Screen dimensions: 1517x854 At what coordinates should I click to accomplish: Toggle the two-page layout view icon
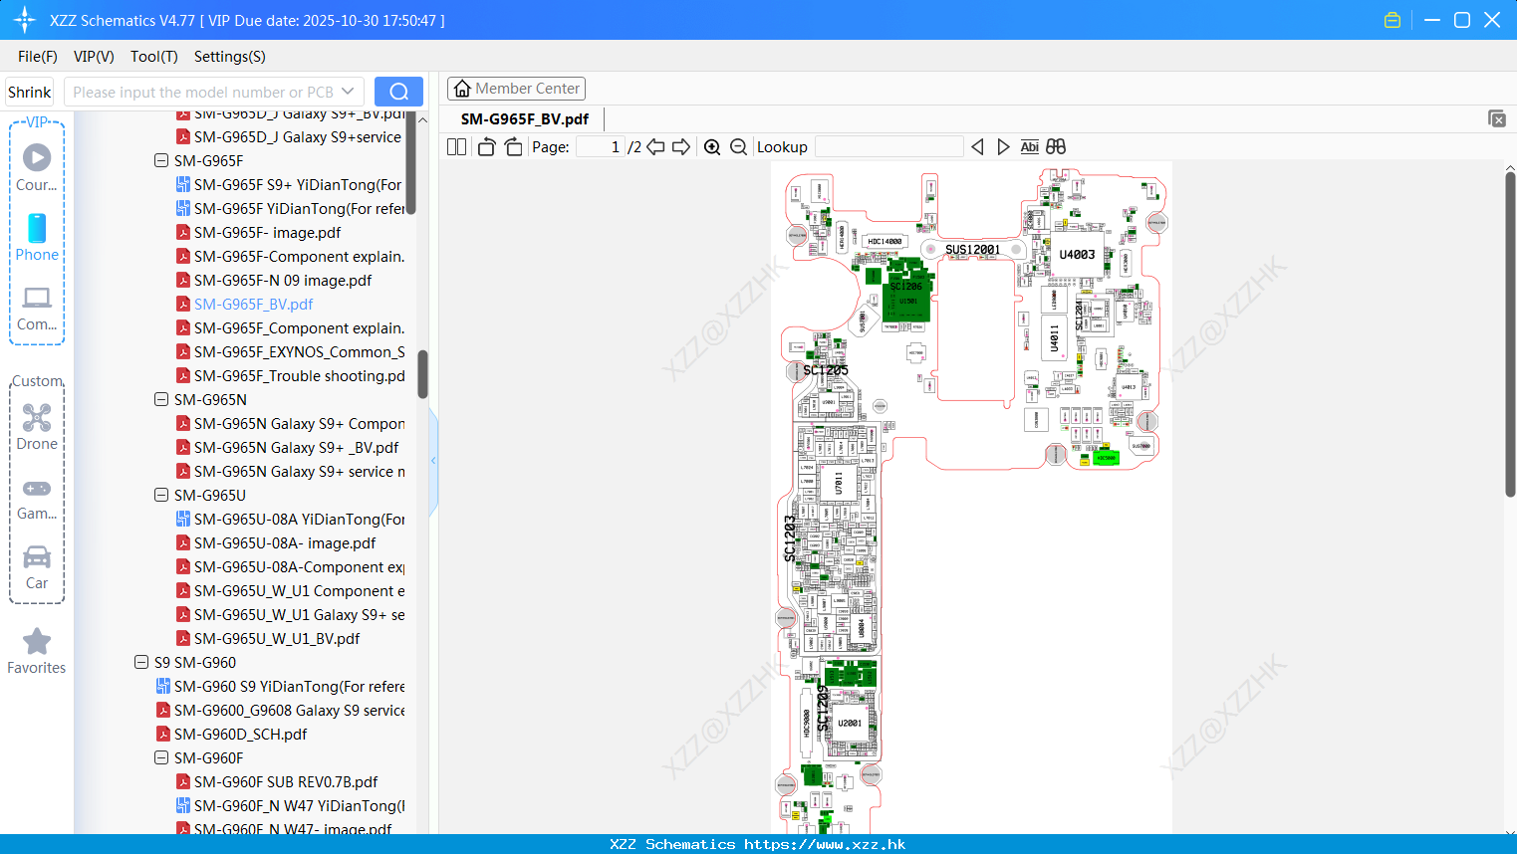pyautogui.click(x=456, y=147)
